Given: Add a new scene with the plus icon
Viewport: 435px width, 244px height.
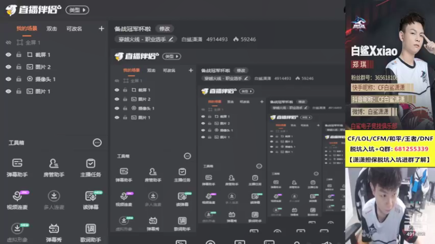Looking at the screenshot, I should pos(101,29).
